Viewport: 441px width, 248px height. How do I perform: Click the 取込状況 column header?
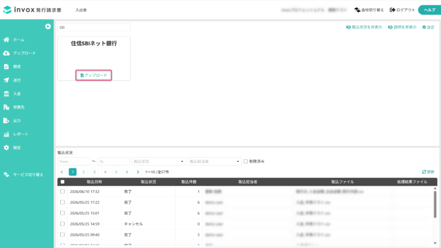(148, 182)
